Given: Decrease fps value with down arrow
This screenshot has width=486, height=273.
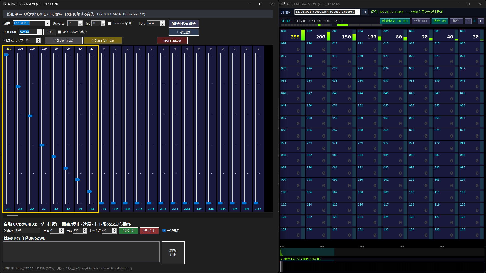Looking at the screenshot, I should pyautogui.click(x=103, y=25).
